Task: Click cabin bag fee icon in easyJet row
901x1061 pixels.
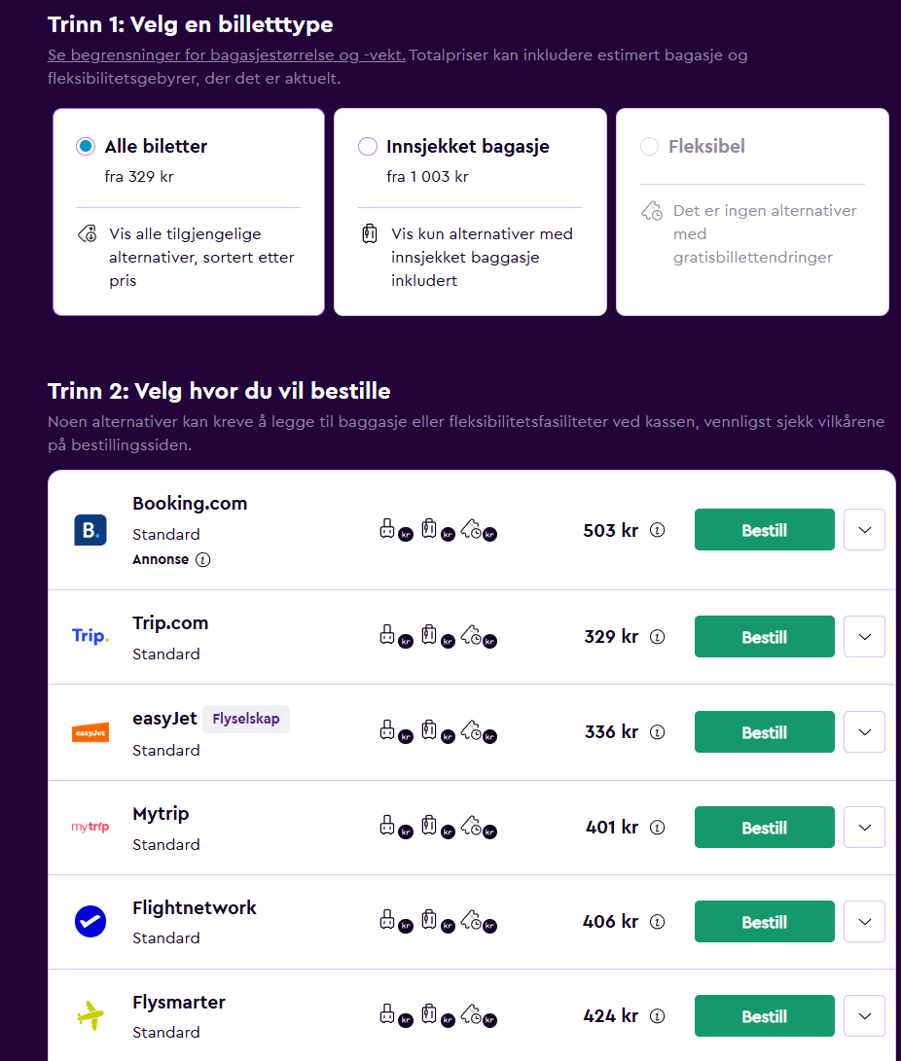Action: pyautogui.click(x=391, y=731)
